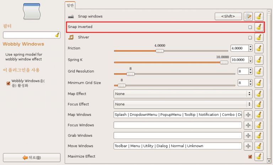Enable the Snap Inverted checkbox

click(250, 27)
